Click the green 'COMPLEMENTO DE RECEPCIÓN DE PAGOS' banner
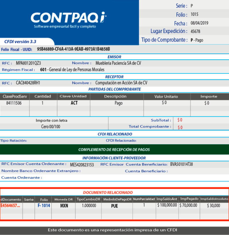 (114, 150)
